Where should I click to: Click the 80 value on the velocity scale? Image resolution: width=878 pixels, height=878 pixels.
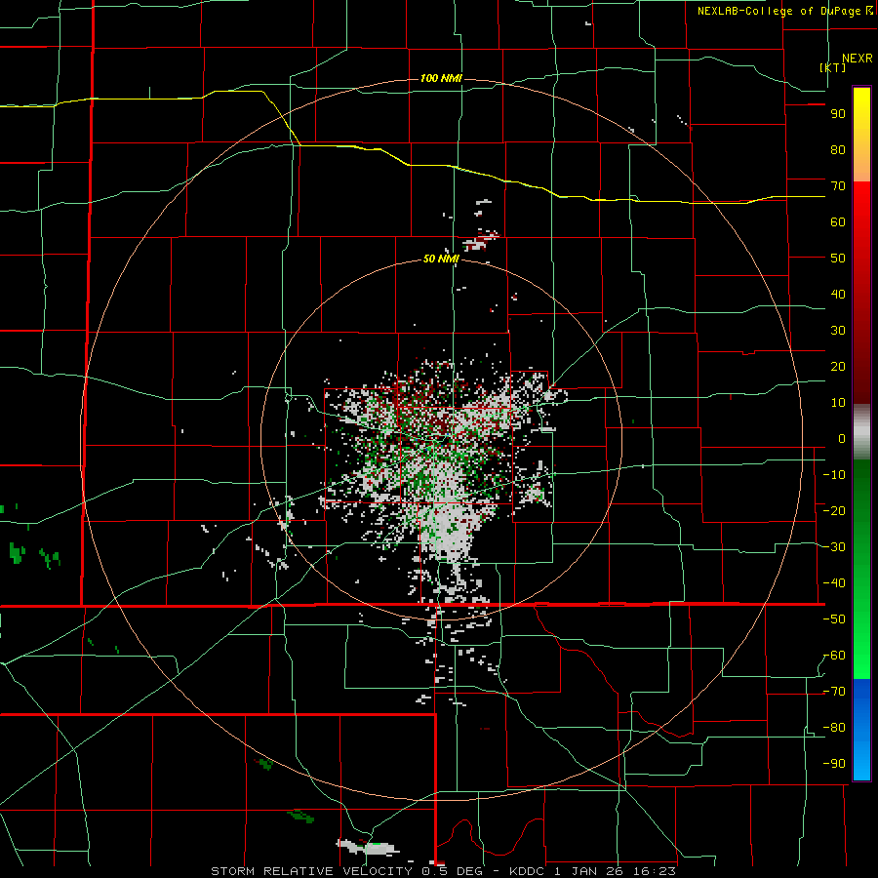point(838,150)
